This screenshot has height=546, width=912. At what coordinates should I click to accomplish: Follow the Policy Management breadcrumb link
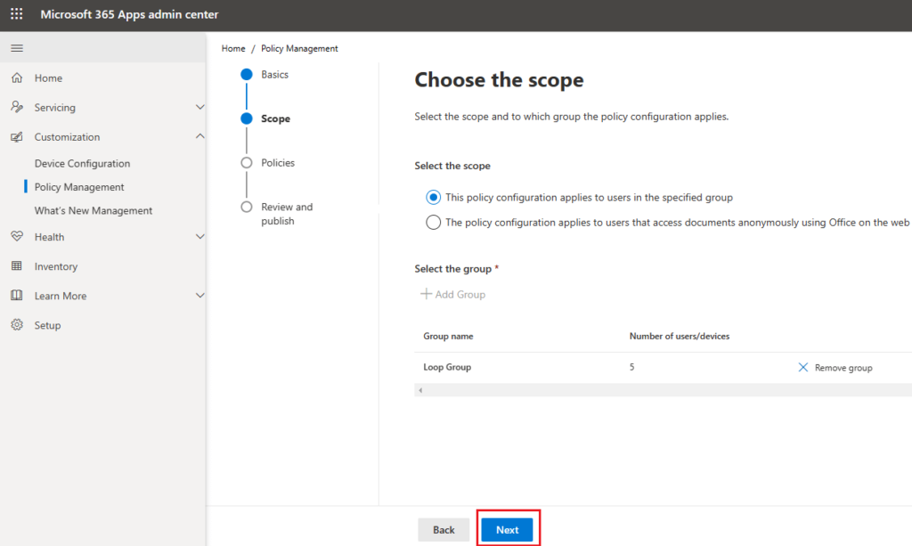coord(299,48)
